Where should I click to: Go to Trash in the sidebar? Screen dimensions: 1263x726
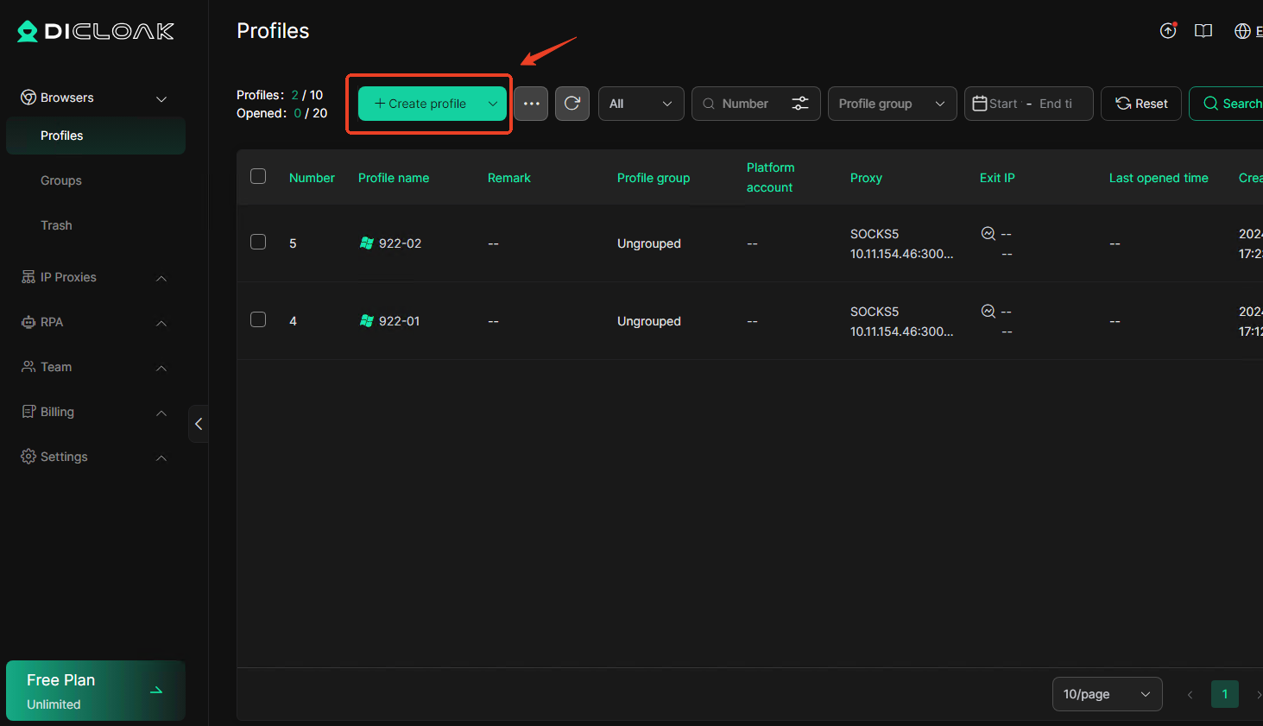click(56, 225)
